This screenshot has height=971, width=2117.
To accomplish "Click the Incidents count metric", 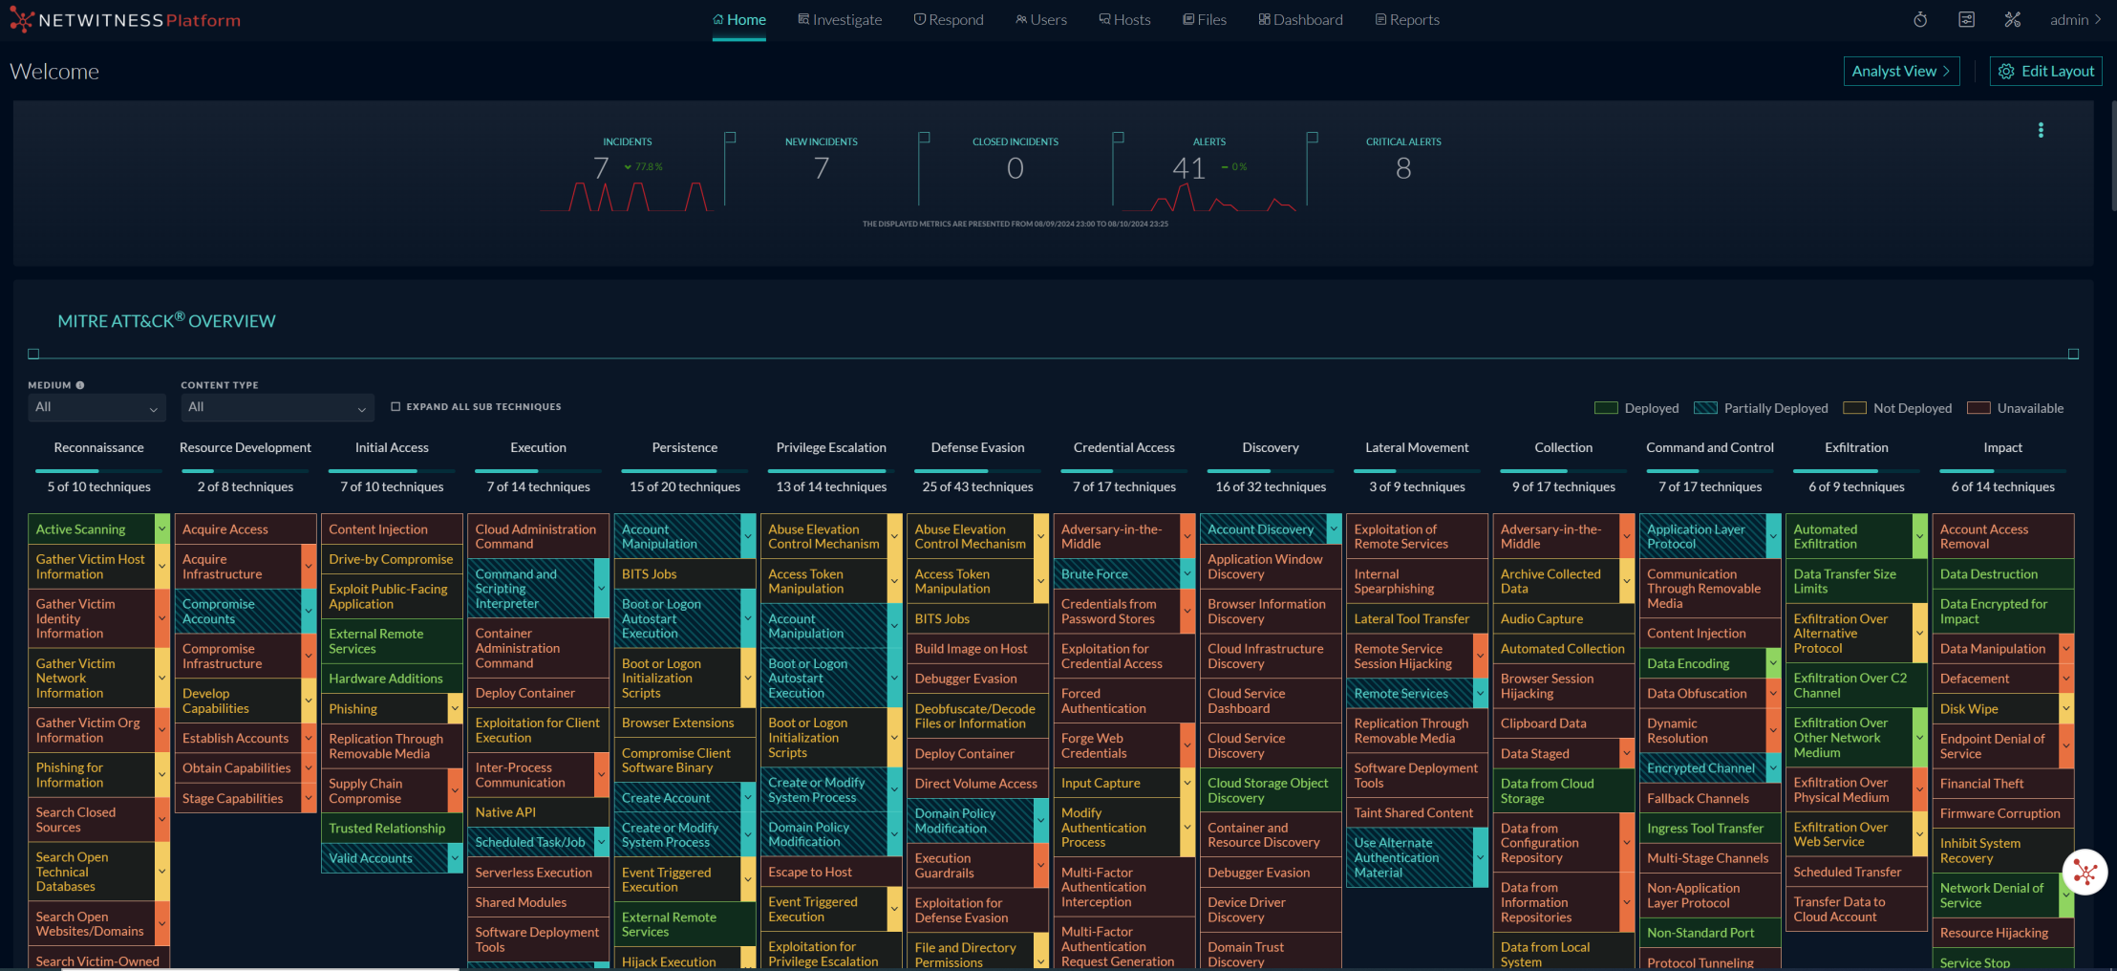I will tap(601, 168).
